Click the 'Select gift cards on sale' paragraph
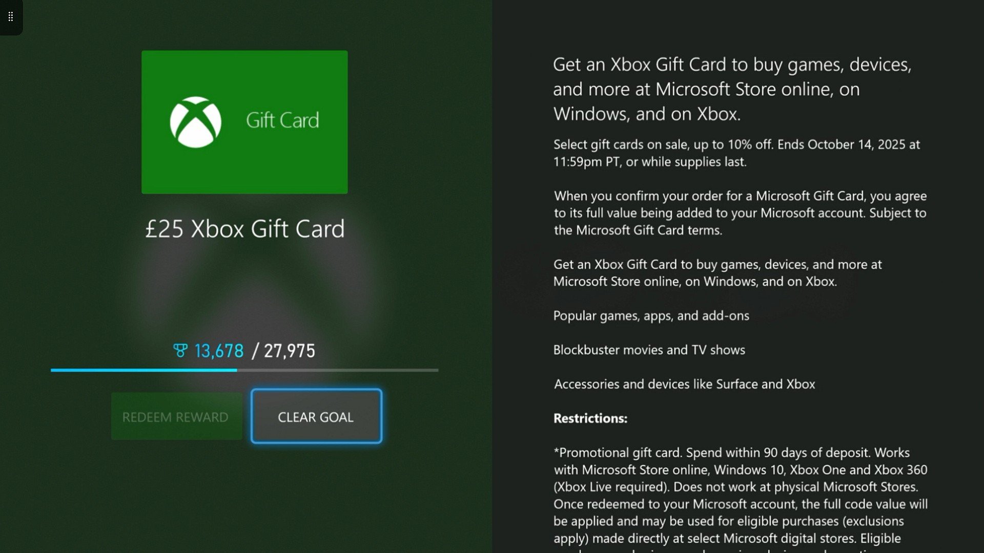Image resolution: width=984 pixels, height=553 pixels. (x=736, y=153)
